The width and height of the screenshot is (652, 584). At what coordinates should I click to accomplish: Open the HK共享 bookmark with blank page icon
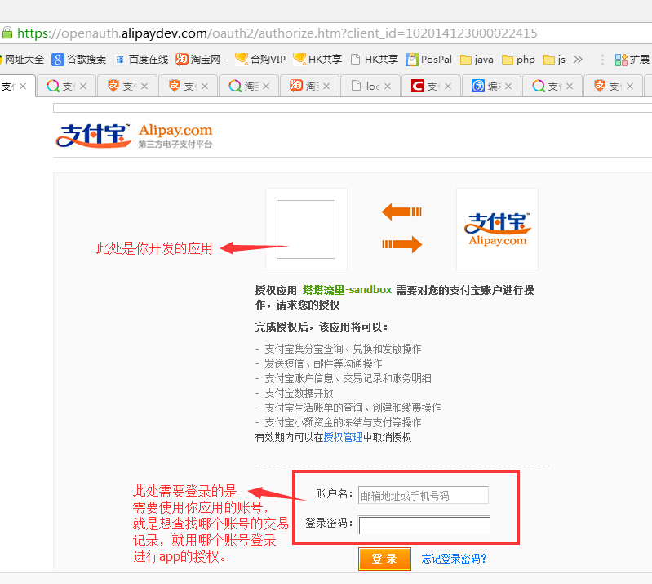tap(375, 60)
